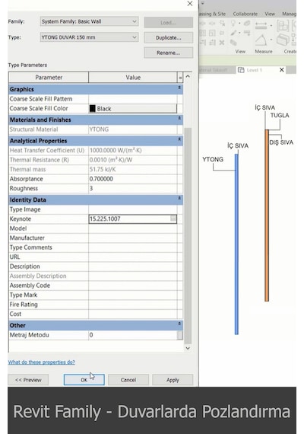Screen dimensions: 304x434
Task: Click the scrollbar down arrow in parameters
Action: coord(188,348)
